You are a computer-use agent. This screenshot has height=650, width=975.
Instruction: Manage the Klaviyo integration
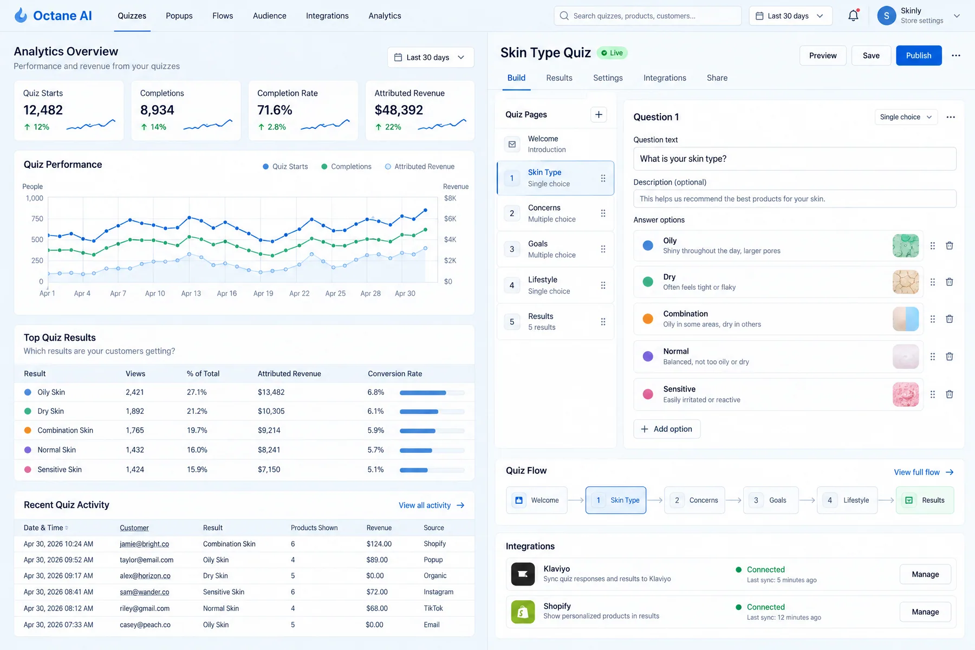[x=925, y=574]
